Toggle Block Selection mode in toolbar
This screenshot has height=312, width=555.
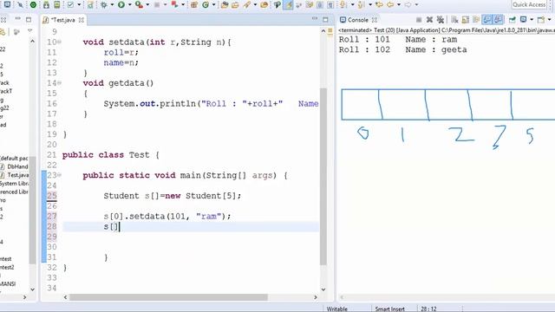[320, 4]
